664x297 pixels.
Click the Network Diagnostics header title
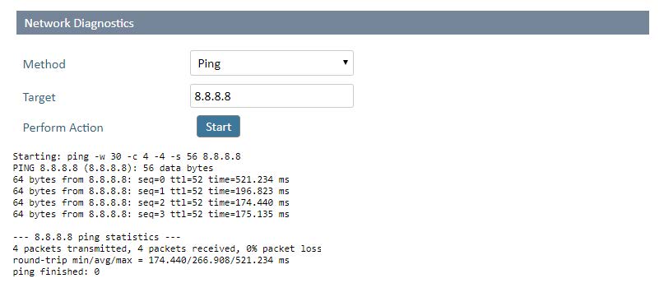pyautogui.click(x=79, y=23)
